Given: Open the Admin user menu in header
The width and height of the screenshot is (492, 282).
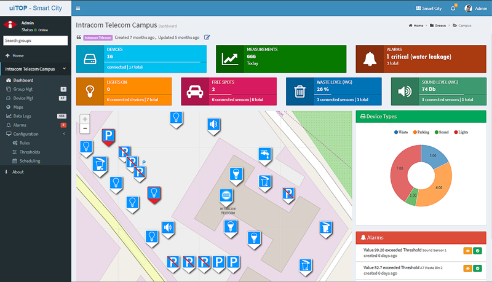Looking at the screenshot, I should pyautogui.click(x=475, y=9).
